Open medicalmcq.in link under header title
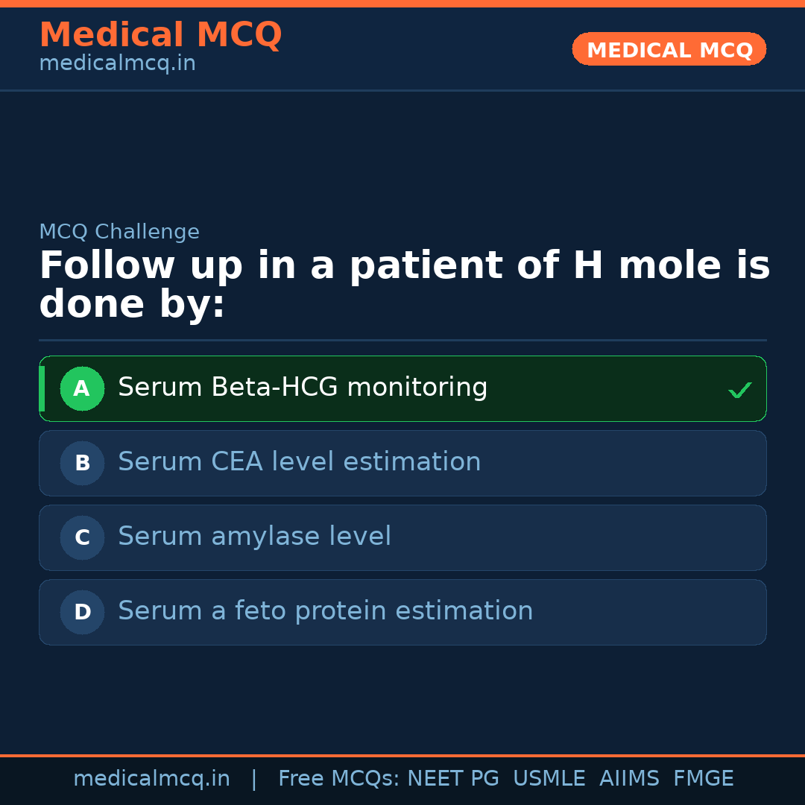805x805 pixels. pyautogui.click(x=117, y=64)
